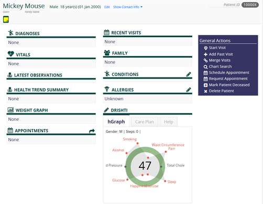Click the Family group icon

[107, 53]
